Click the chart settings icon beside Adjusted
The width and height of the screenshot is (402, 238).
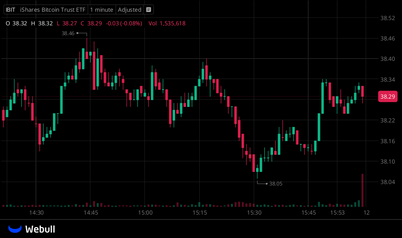tap(148, 9)
